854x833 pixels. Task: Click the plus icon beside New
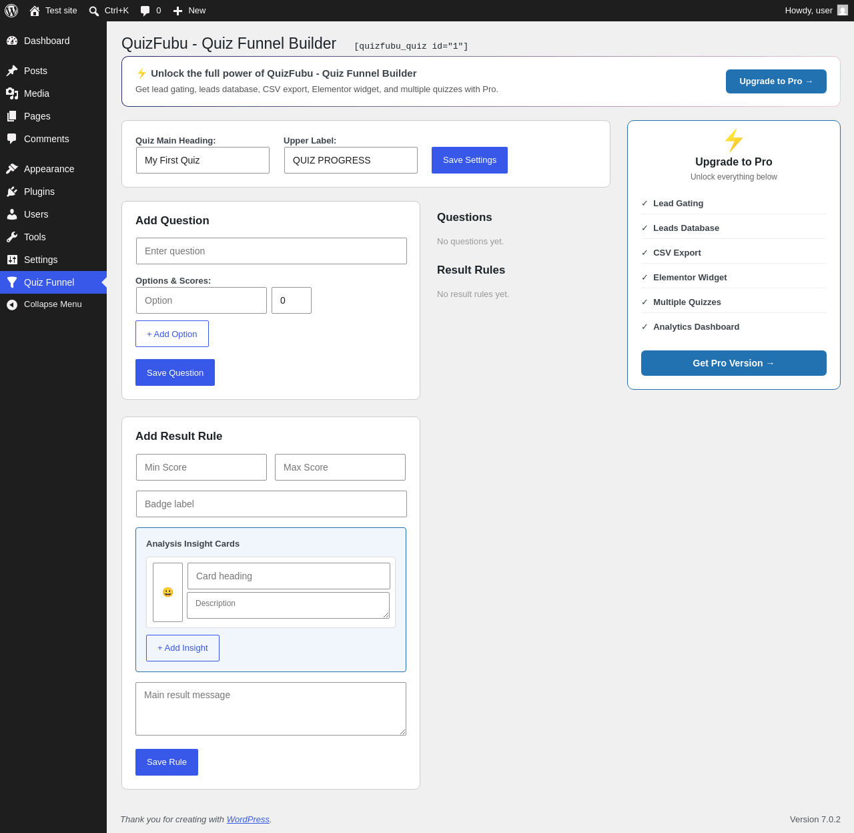click(177, 11)
